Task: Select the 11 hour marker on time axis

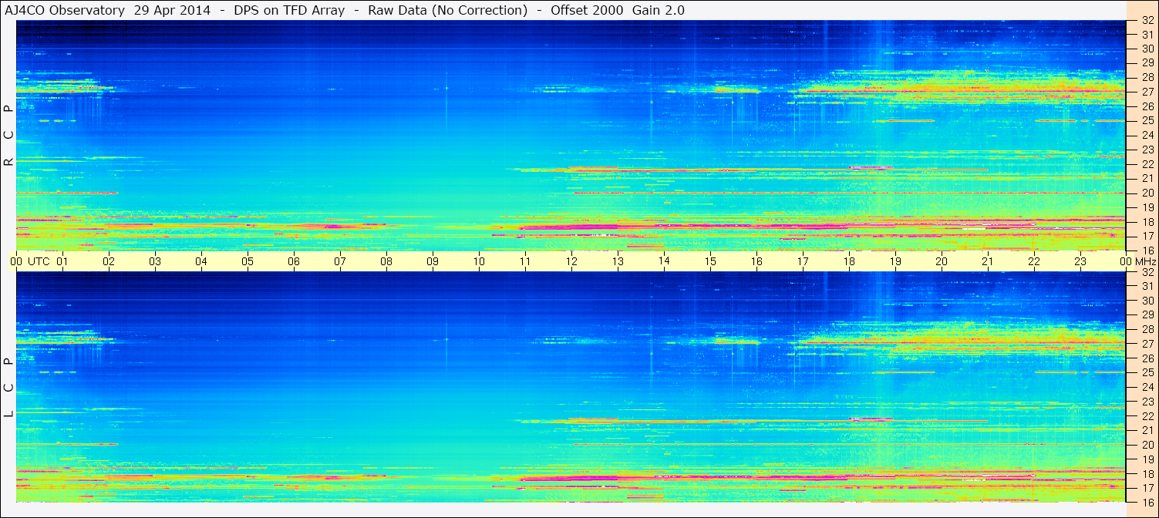Action: coord(525,261)
